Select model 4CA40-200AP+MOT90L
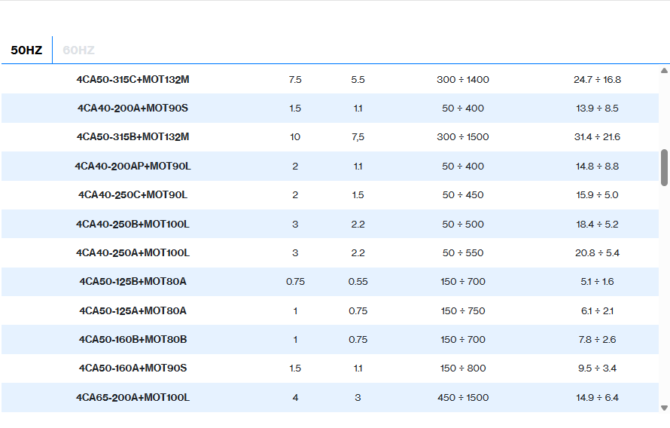The height and width of the screenshot is (428, 670). (x=132, y=166)
